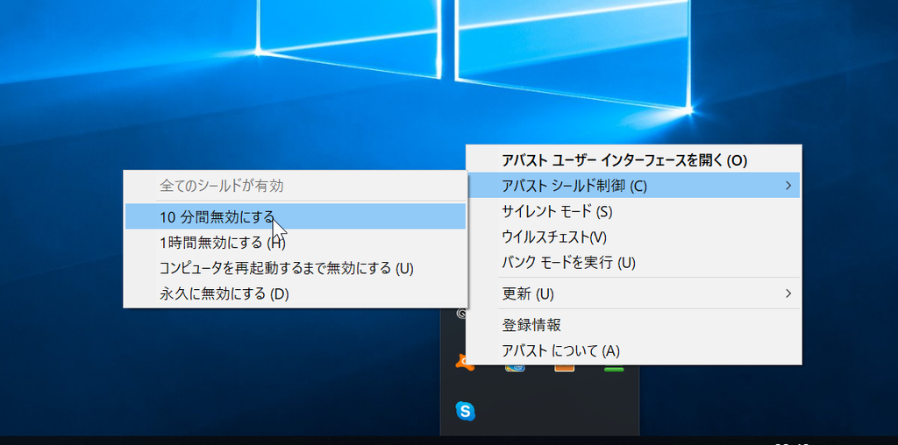Image resolution: width=898 pixels, height=445 pixels.
Task: Choose 1時間無効にする (H)
Action: (x=296, y=242)
